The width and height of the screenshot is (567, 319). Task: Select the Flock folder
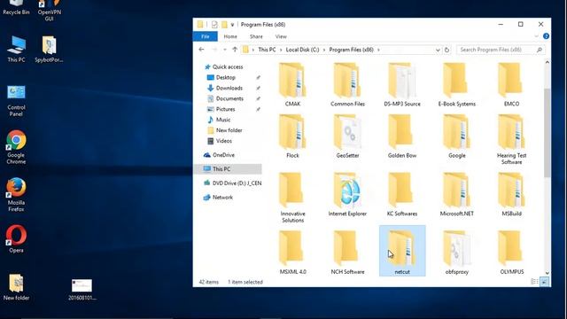pyautogui.click(x=292, y=136)
